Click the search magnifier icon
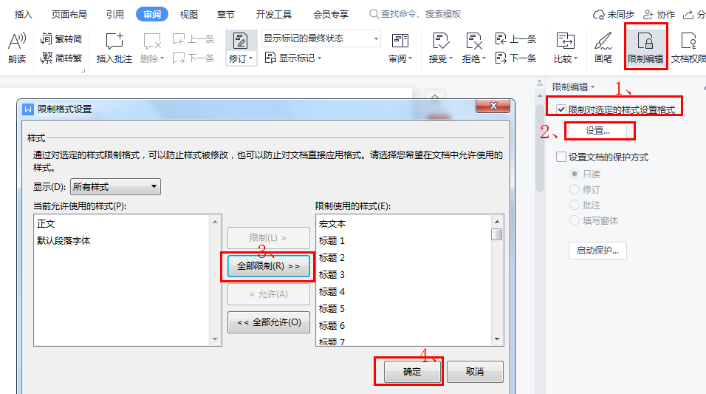This screenshot has height=394, width=706. click(x=374, y=15)
